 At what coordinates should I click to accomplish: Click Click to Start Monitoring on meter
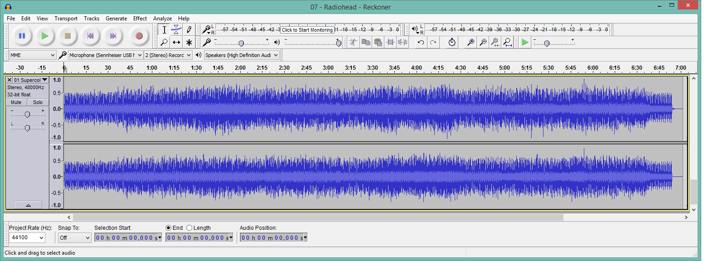(307, 30)
